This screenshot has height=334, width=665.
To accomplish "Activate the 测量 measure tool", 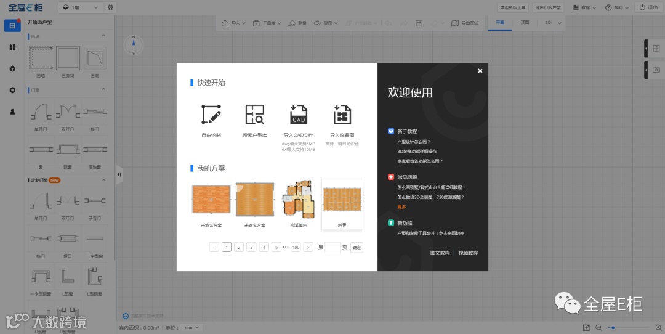I will click(297, 23).
